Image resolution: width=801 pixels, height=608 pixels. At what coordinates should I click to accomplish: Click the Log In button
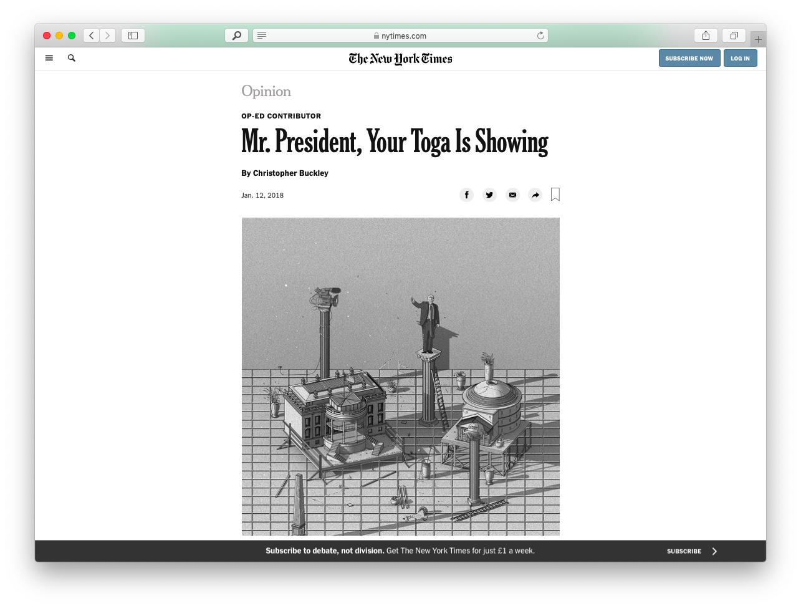741,58
